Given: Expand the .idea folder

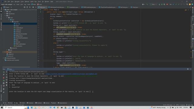Looking at the screenshot, I should tap(5, 12).
